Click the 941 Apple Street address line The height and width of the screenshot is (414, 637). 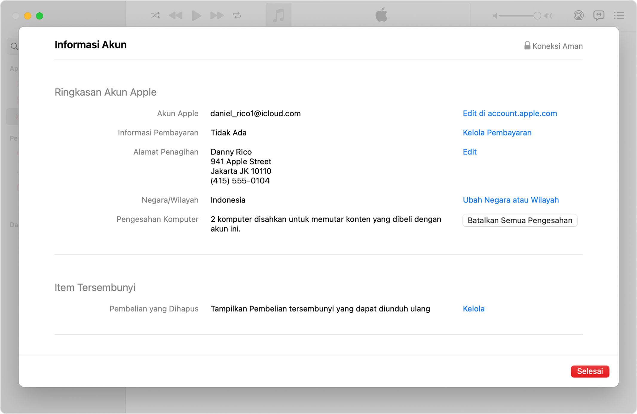pyautogui.click(x=241, y=162)
